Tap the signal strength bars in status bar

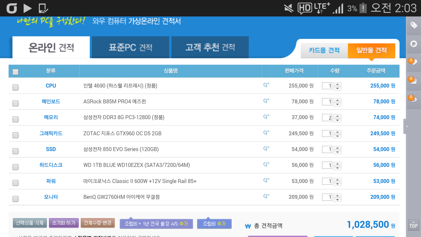[337, 9]
